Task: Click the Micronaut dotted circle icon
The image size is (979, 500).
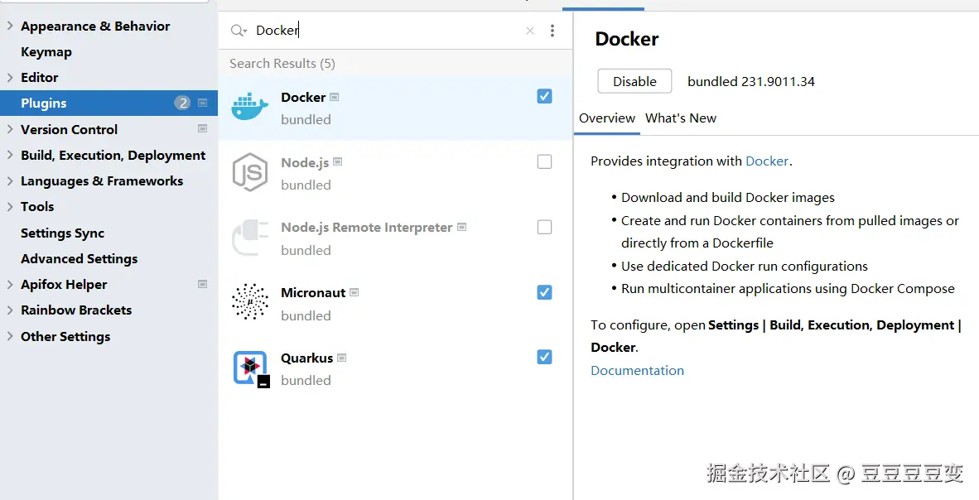Action: [249, 303]
